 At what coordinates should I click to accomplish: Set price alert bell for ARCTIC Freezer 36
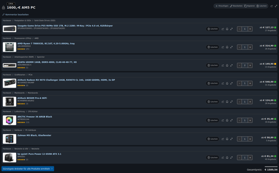click(x=227, y=121)
